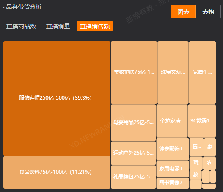Select the 直播销量 tab
The width and height of the screenshot is (223, 192).
58,26
